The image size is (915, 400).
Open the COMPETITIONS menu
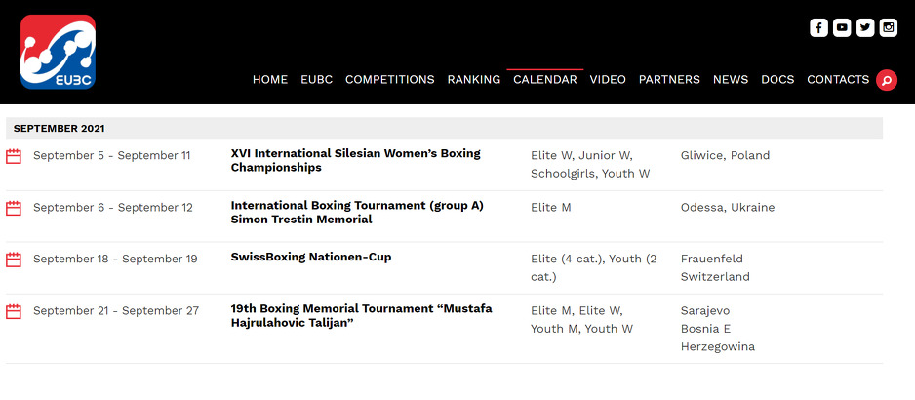click(389, 80)
